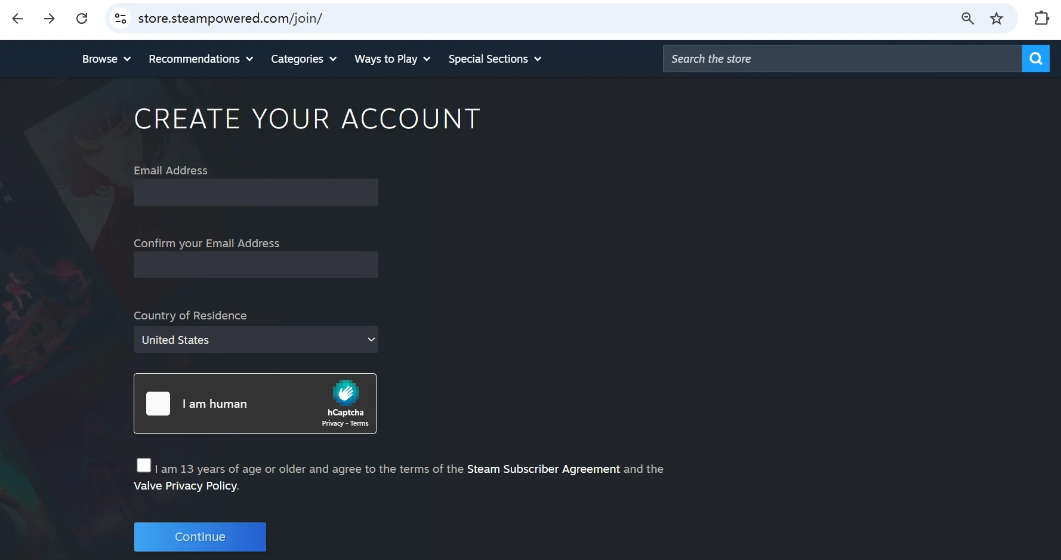Image resolution: width=1061 pixels, height=560 pixels.
Task: Open the Ways to Play menu
Action: tap(393, 59)
